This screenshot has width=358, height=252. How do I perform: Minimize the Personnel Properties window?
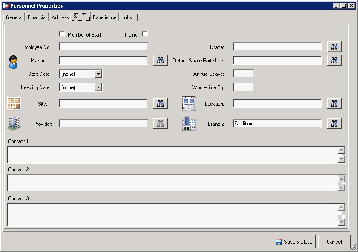(336, 6)
